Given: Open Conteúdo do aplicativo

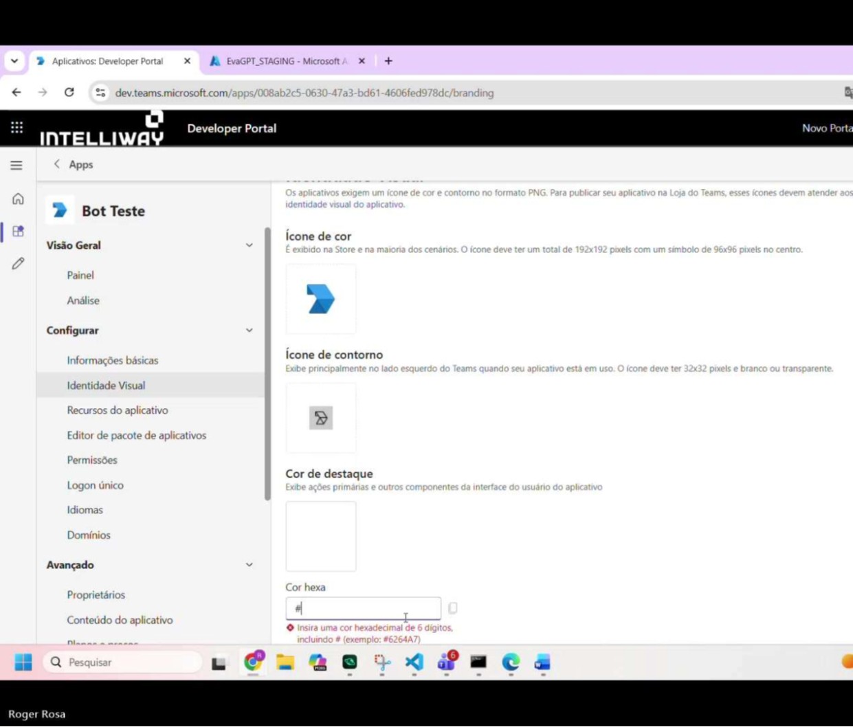Looking at the screenshot, I should [x=120, y=620].
